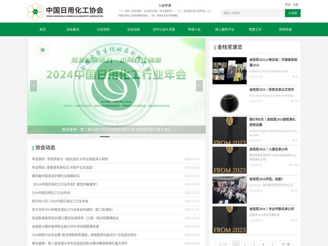Open the 登录 login link
This screenshot has width=328, height=246.
pyautogui.click(x=288, y=5)
